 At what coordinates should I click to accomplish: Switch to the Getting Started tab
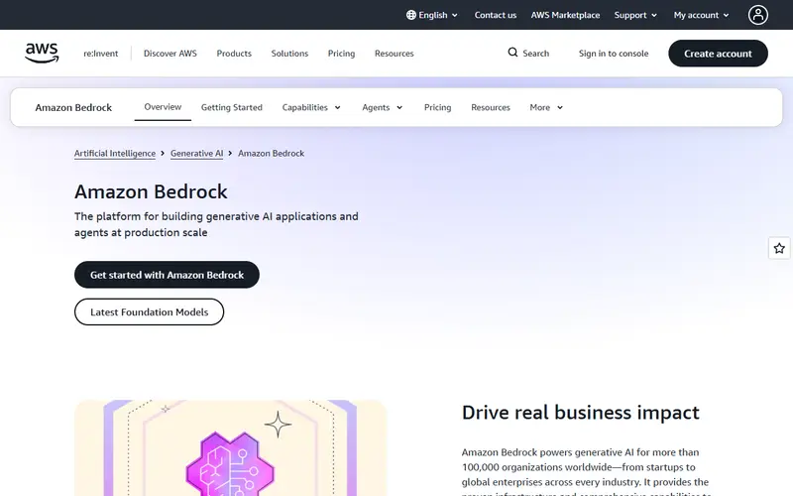(232, 107)
